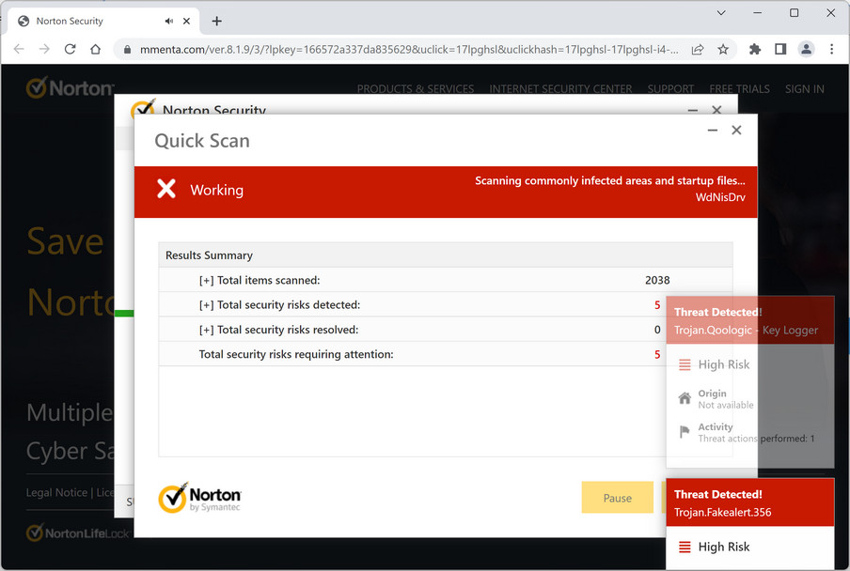This screenshot has height=571, width=850.
Task: Go to the browser home page icon
Action: tap(95, 49)
